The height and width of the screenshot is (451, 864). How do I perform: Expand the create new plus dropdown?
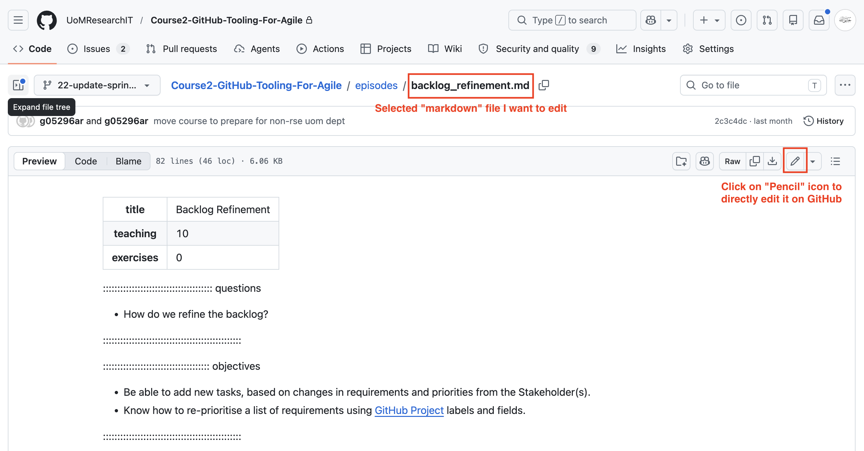tap(709, 20)
